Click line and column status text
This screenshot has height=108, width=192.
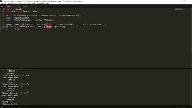click(x=11, y=107)
